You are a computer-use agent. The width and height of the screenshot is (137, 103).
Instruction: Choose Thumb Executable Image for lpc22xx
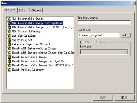tap(39, 61)
